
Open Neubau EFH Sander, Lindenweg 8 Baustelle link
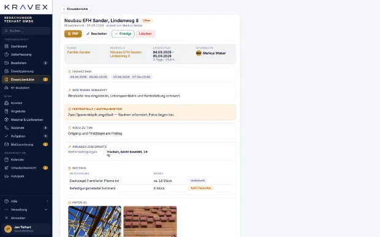(x=126, y=54)
